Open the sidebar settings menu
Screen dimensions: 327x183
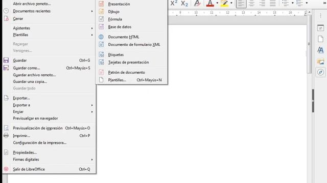pos(320,16)
